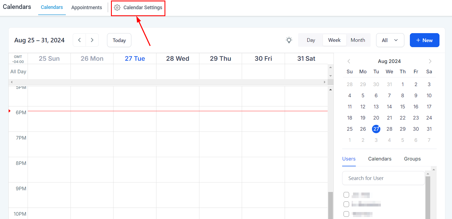Check the second user checkbox
The height and width of the screenshot is (219, 452).
pyautogui.click(x=346, y=204)
